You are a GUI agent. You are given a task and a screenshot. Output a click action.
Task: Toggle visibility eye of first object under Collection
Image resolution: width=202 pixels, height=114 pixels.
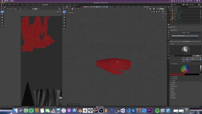point(200,12)
